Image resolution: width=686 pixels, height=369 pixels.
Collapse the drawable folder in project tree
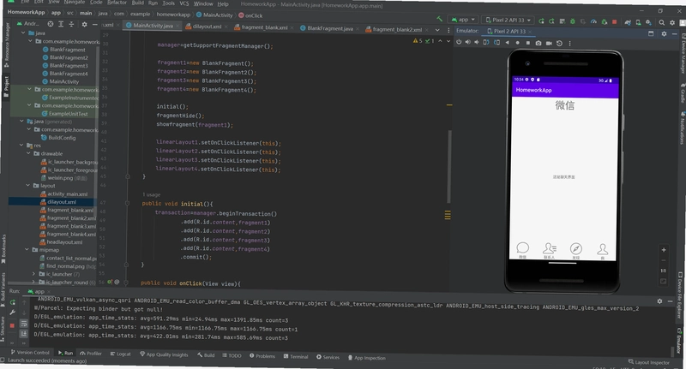[28, 154]
